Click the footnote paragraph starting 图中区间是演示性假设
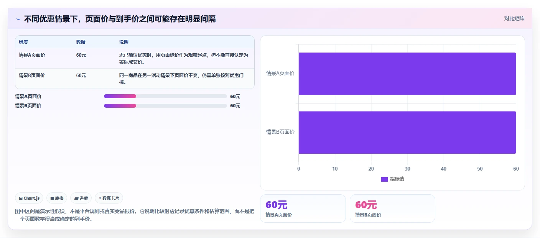The height and width of the screenshot is (238, 540). coord(135,215)
